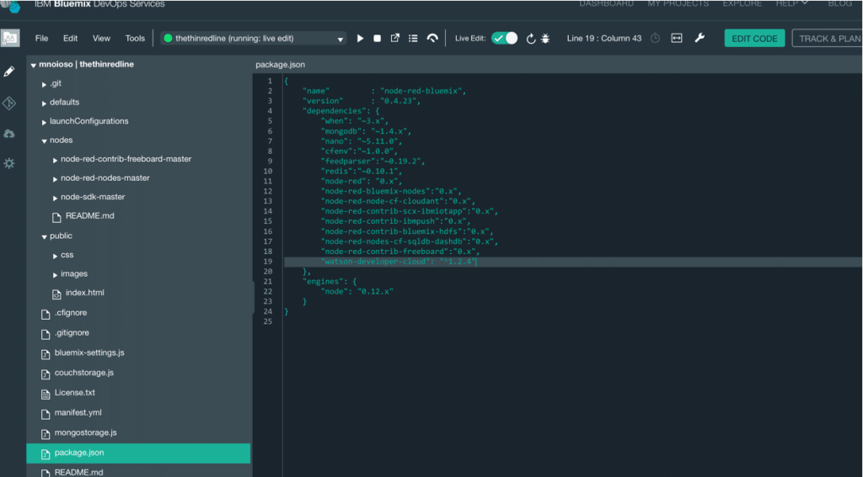Click the package.json editor tab title
This screenshot has height=477, width=863.
[280, 64]
